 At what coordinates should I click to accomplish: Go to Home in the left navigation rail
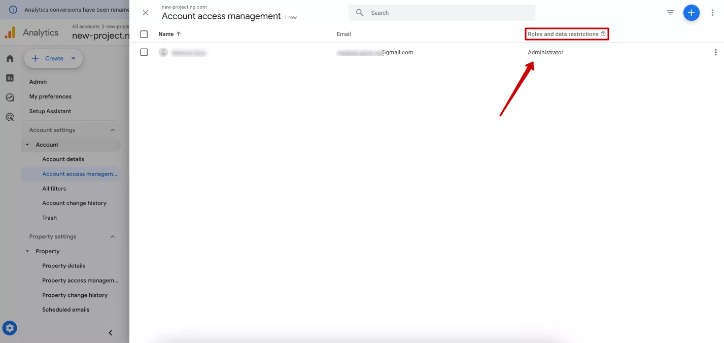[10, 58]
